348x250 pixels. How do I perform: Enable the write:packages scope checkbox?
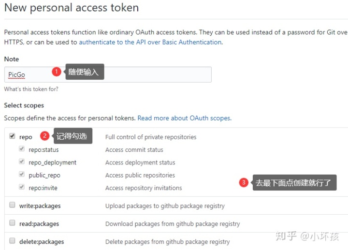pos(12,205)
